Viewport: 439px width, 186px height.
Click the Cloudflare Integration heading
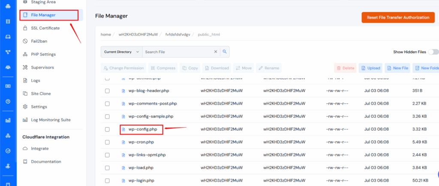pyautogui.click(x=46, y=137)
